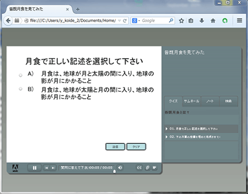This screenshot has height=194, width=248.
Task: Clear the answer with クリア button
Action: [x=136, y=147]
